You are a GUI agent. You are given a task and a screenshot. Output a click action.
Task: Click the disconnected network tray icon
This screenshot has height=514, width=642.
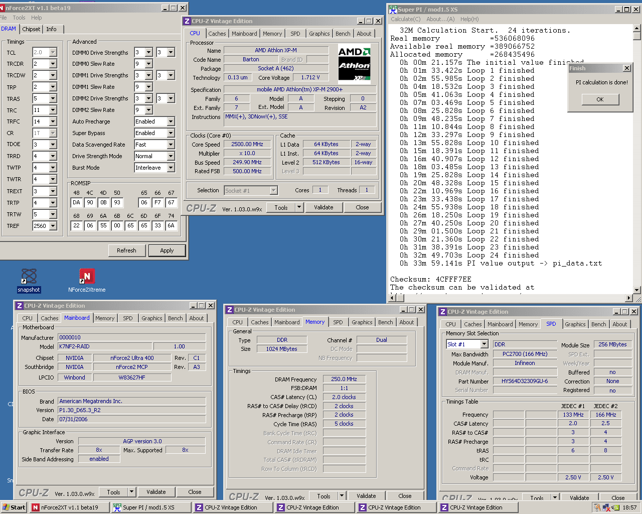606,507
